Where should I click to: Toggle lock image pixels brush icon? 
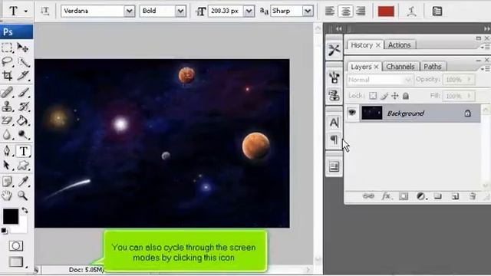click(x=384, y=96)
